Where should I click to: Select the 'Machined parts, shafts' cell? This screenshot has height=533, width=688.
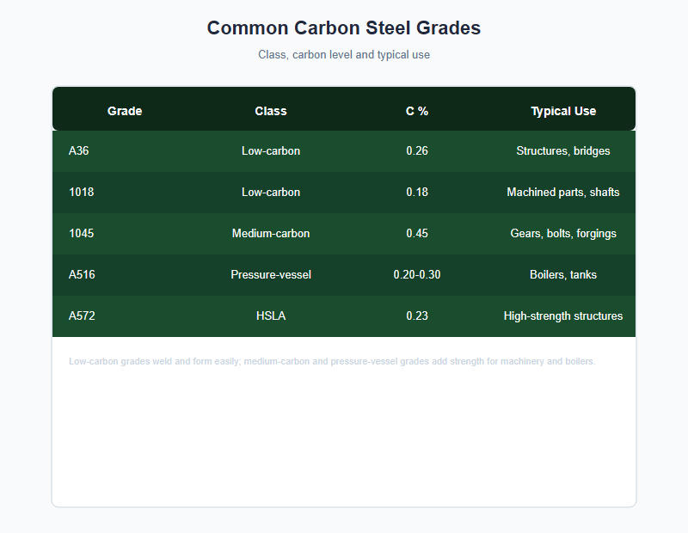[563, 193]
